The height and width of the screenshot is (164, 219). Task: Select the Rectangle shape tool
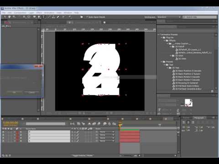34,17
